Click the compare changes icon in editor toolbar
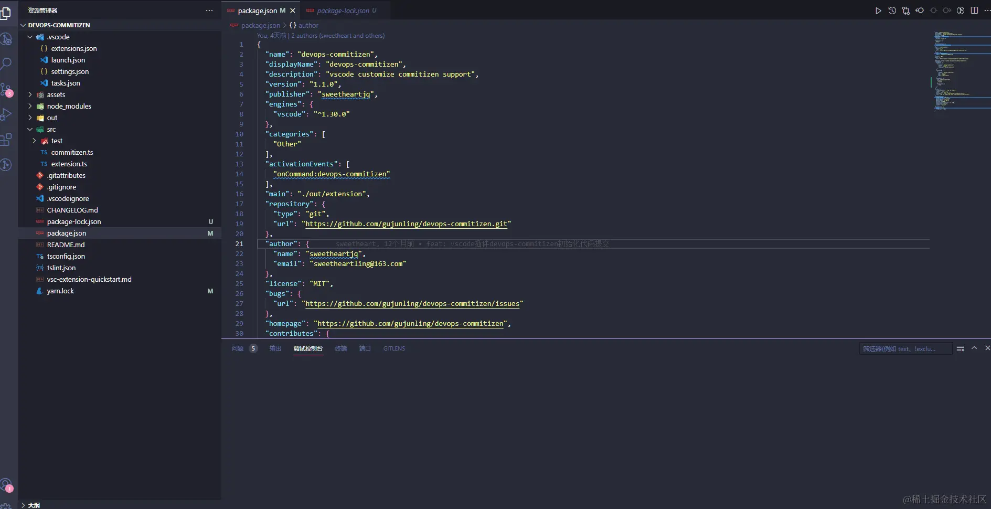 [905, 10]
